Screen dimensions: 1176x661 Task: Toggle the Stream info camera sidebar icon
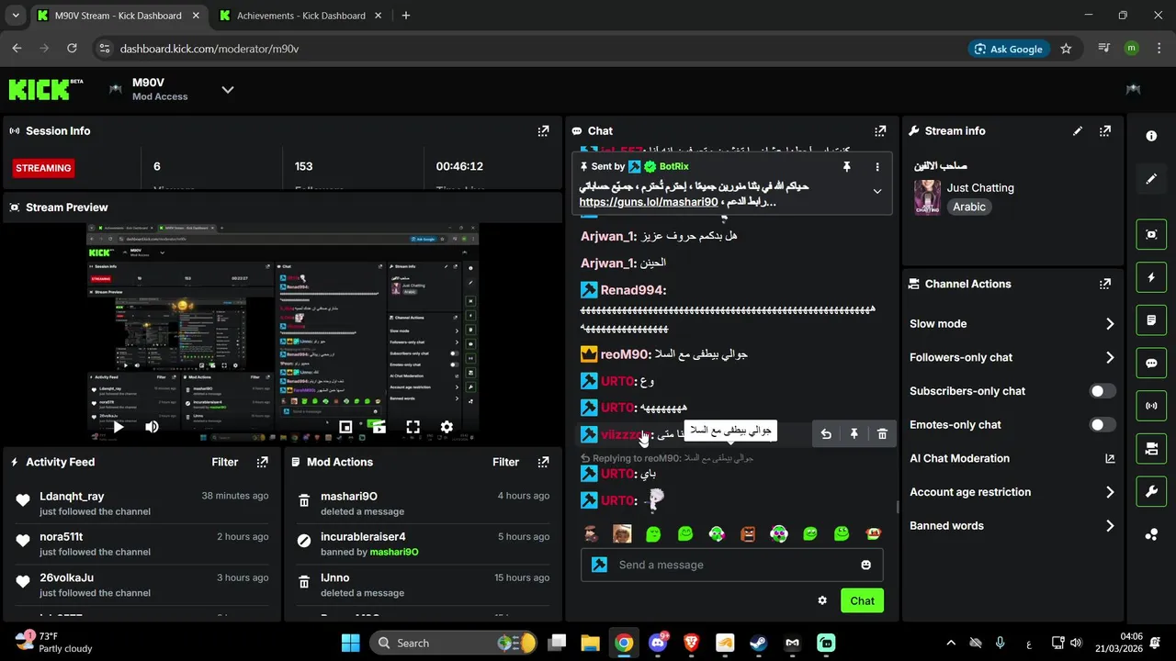(x=1151, y=449)
